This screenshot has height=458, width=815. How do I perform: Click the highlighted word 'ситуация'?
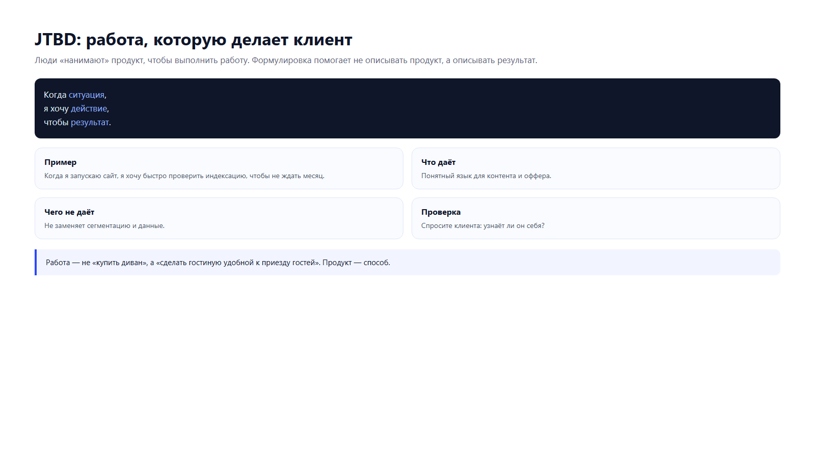point(87,95)
